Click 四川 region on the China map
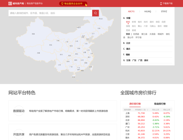 [x=61, y=55]
